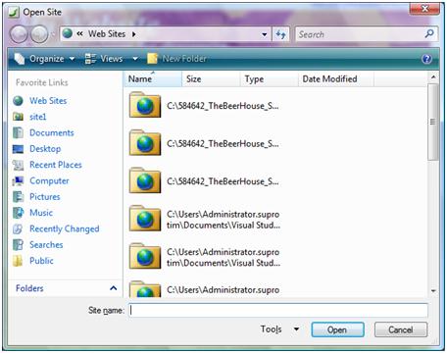Viewport: 447px width, 353px height.
Task: Sort by the Name column header
Action: click(x=153, y=78)
